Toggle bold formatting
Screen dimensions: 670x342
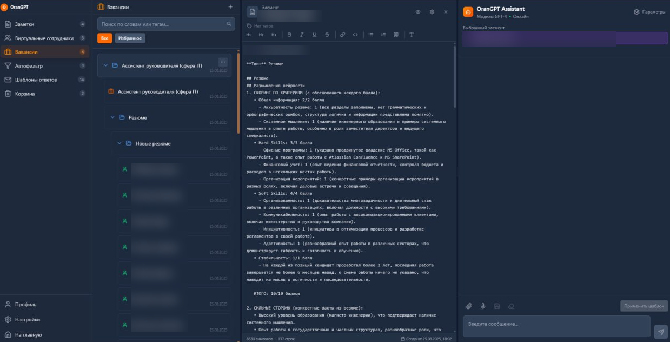pos(289,35)
